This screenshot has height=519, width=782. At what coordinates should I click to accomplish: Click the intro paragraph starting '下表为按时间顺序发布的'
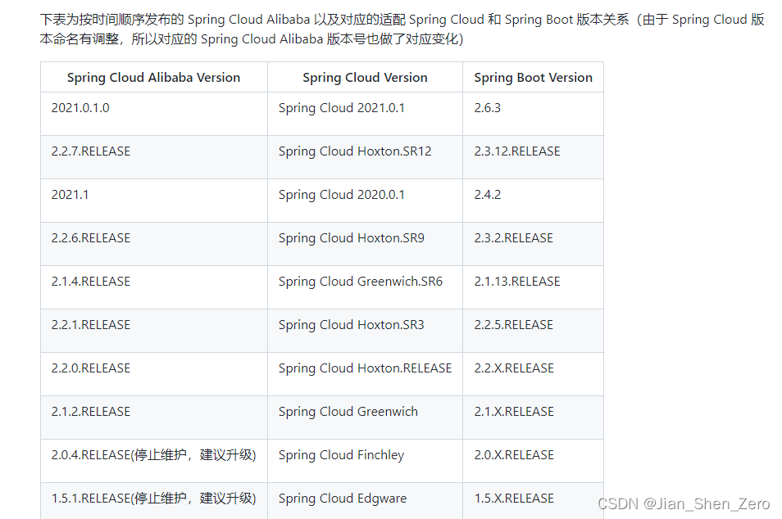pyautogui.click(x=402, y=29)
